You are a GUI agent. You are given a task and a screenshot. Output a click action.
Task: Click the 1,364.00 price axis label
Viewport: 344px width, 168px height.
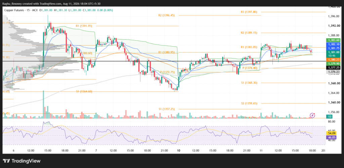(334, 93)
